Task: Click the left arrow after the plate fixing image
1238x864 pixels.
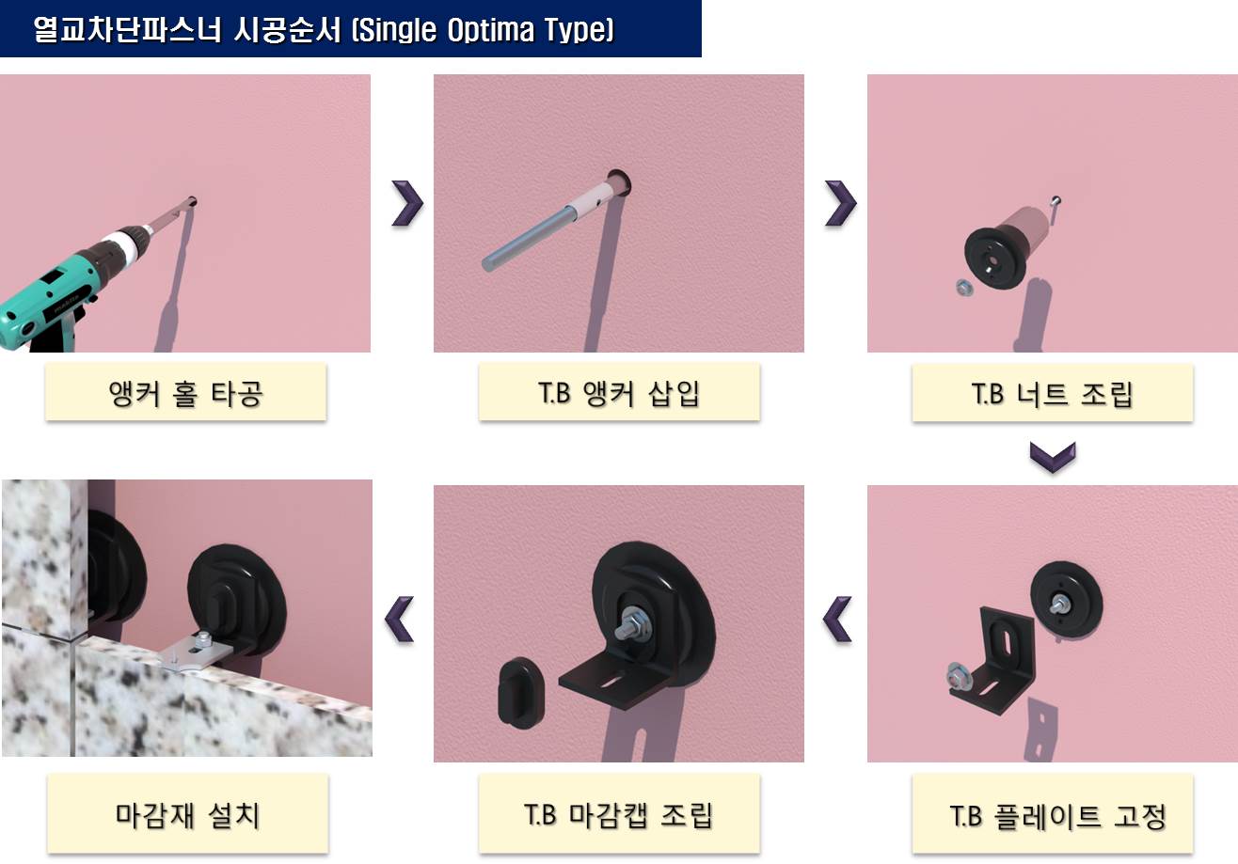Action: (x=836, y=620)
